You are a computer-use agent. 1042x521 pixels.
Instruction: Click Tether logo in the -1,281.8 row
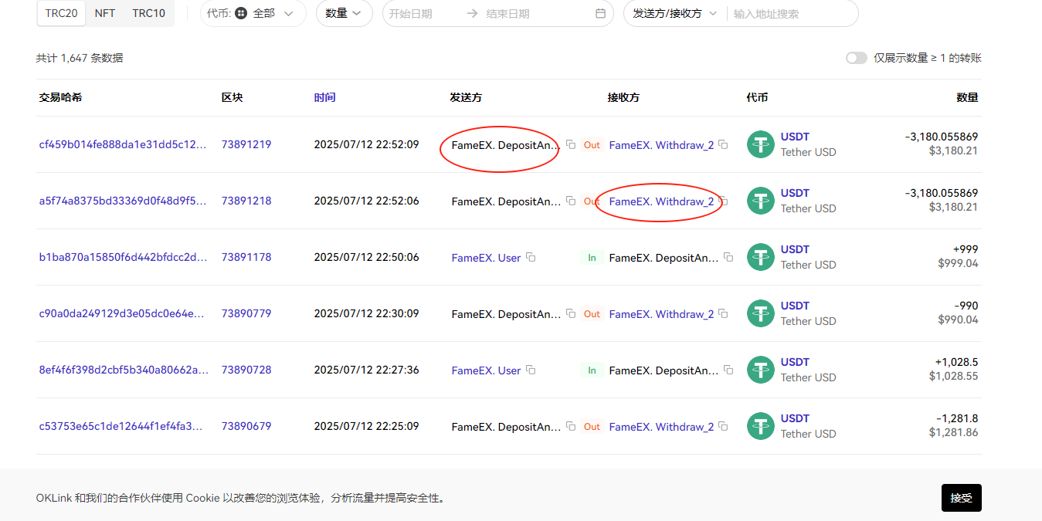[761, 426]
